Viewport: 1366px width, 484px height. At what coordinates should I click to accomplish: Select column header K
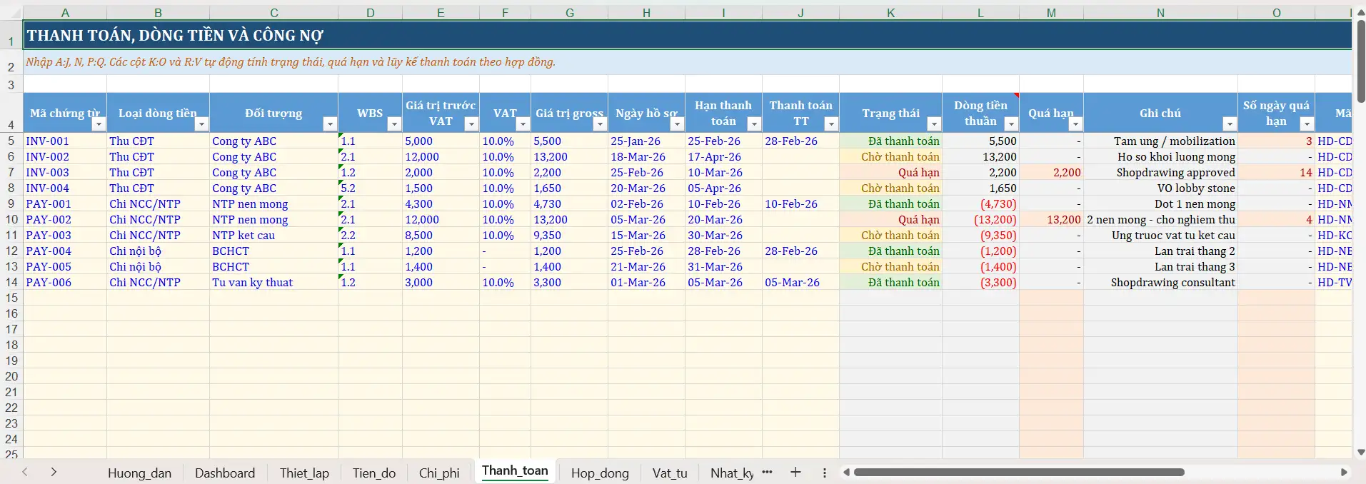point(890,13)
